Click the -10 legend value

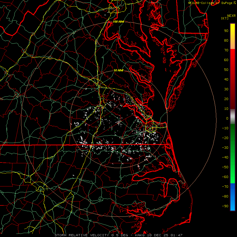coord(225,128)
